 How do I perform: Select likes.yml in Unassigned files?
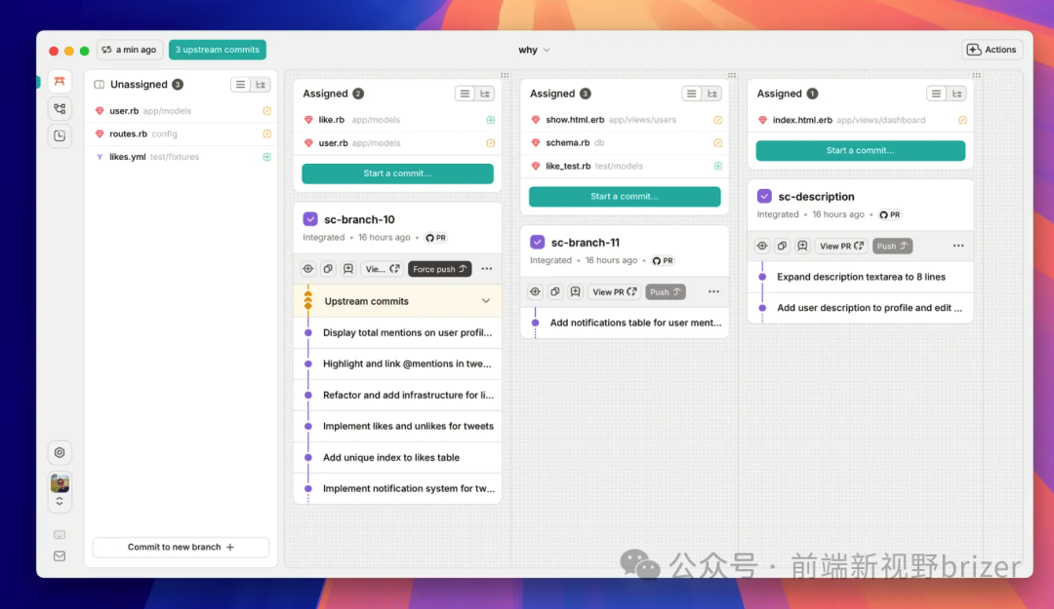[182, 157]
